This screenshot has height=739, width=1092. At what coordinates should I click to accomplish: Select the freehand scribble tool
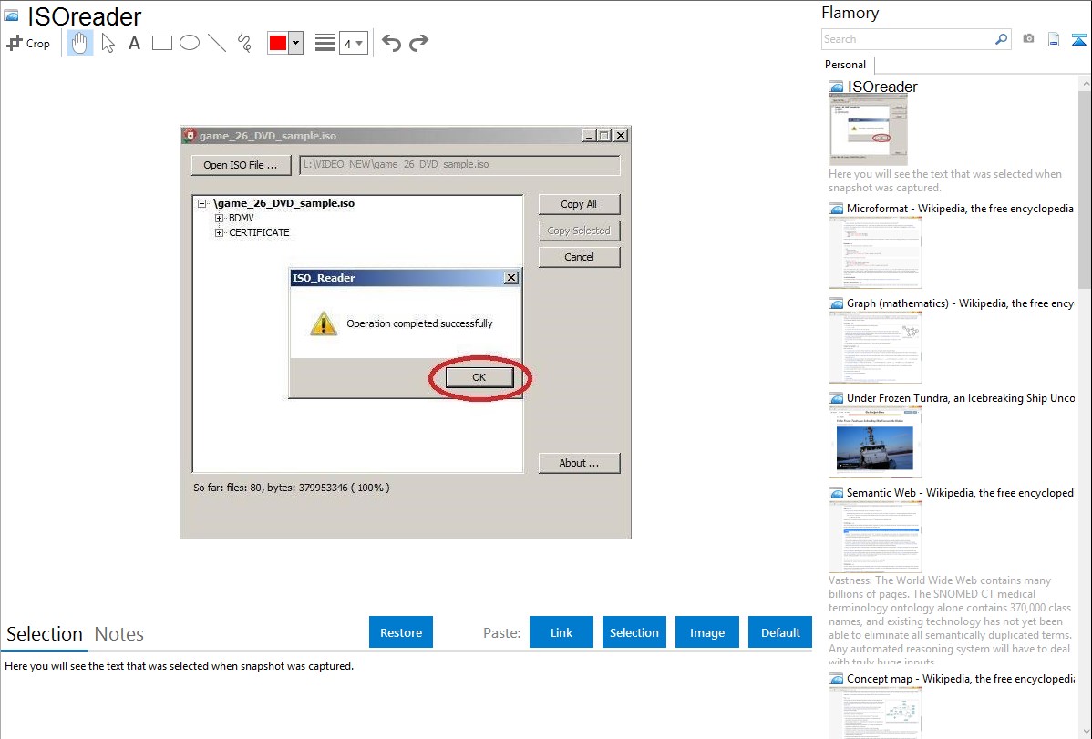click(244, 43)
